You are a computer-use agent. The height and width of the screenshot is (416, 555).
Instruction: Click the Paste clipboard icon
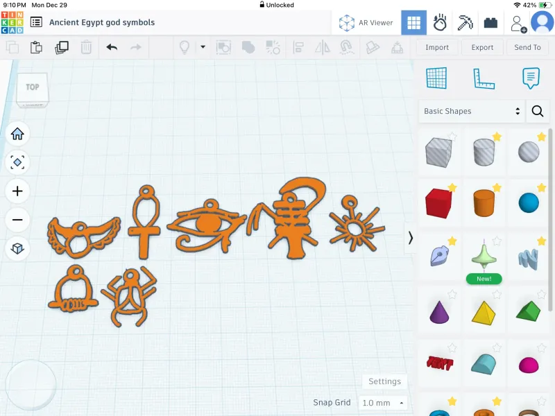(x=36, y=47)
